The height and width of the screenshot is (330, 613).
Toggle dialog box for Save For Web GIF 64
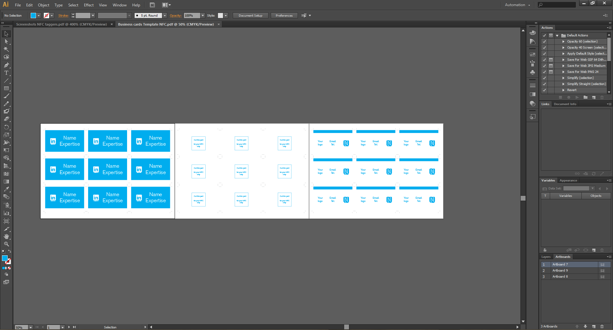(551, 60)
